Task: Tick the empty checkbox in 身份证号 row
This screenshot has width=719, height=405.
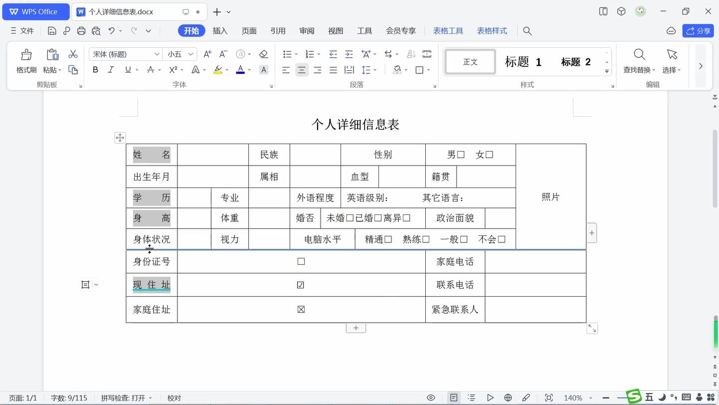Action: (x=301, y=261)
